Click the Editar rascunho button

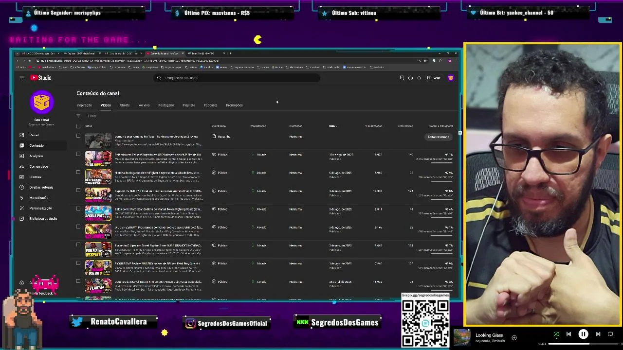438,137
